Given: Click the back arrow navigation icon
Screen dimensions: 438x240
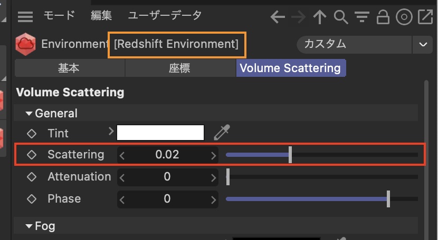Looking at the screenshot, I should [278, 17].
